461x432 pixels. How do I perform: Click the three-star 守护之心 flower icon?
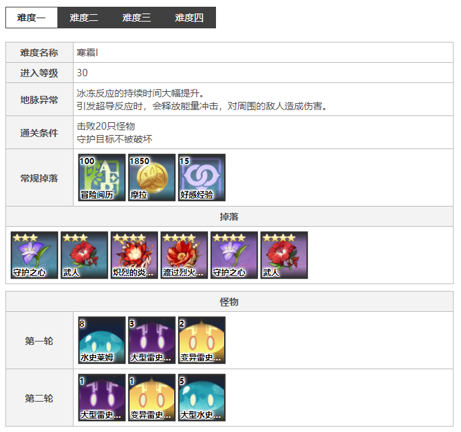pos(34,255)
